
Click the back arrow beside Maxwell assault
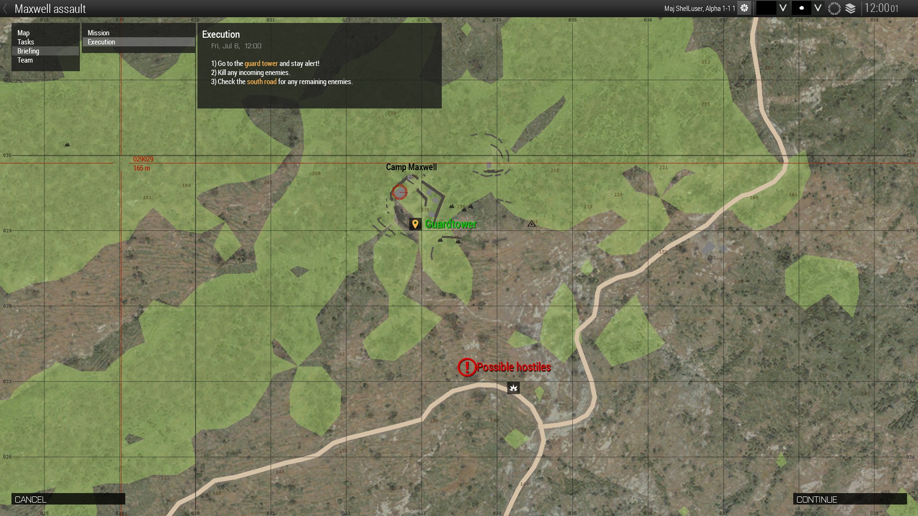pos(5,9)
